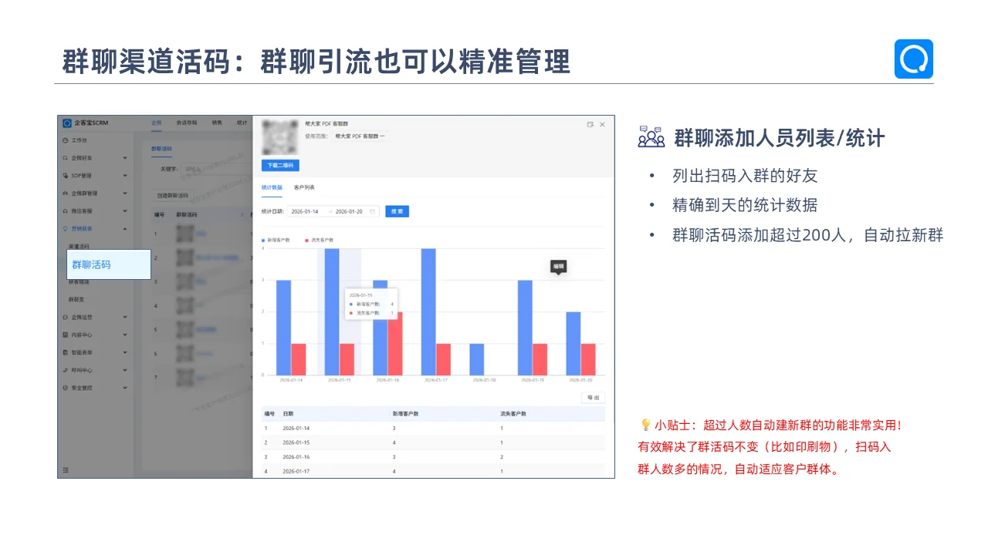Click the 企微群管理 sidebar icon

[x=66, y=193]
